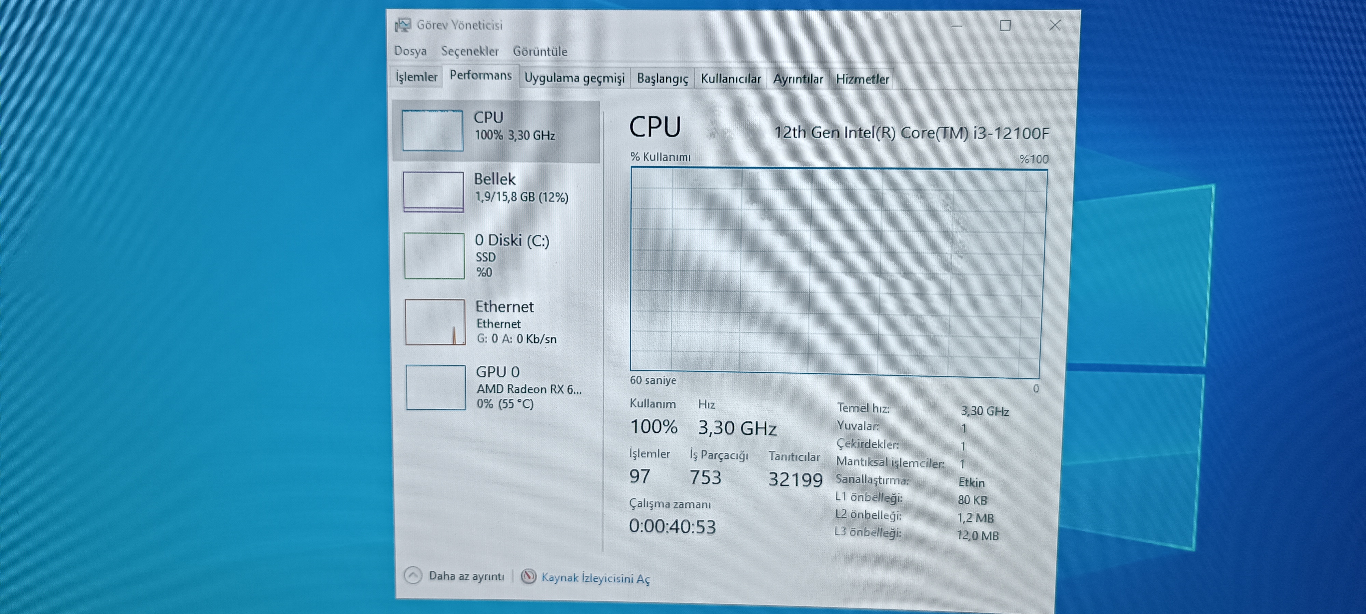Select the Ethernet mini graph thumbnail
This screenshot has height=614, width=1366.
point(435,322)
